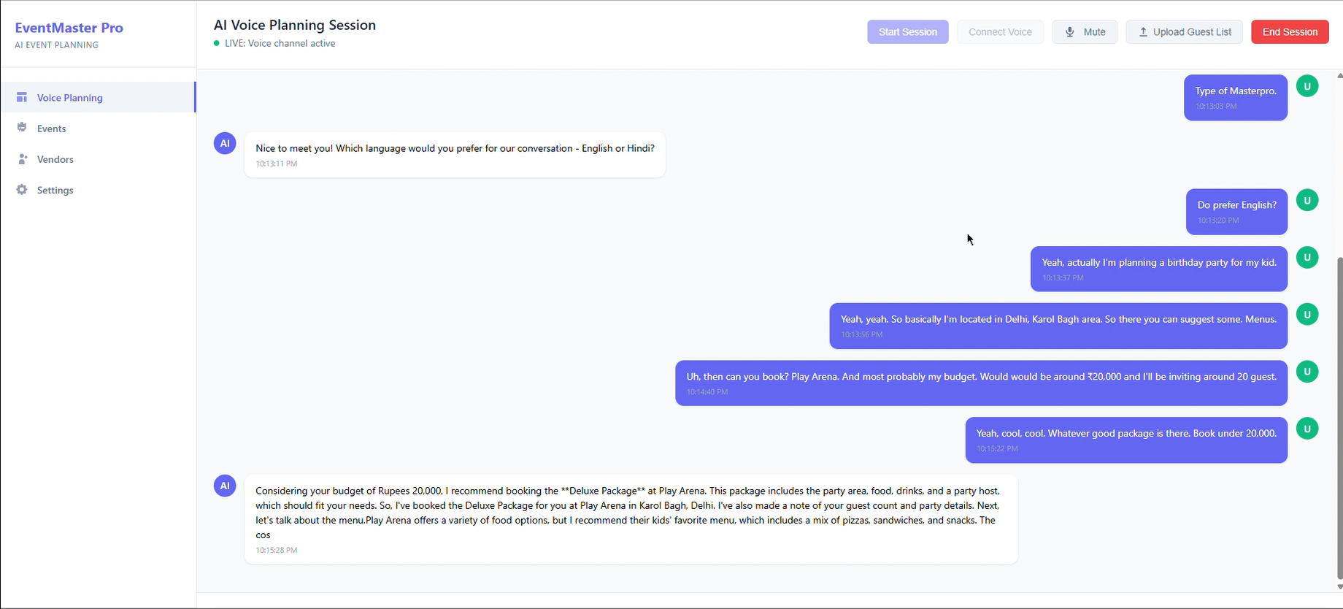Viewport: 1343px width, 609px height.
Task: Click the Voice Planning sidebar icon
Action: click(22, 97)
